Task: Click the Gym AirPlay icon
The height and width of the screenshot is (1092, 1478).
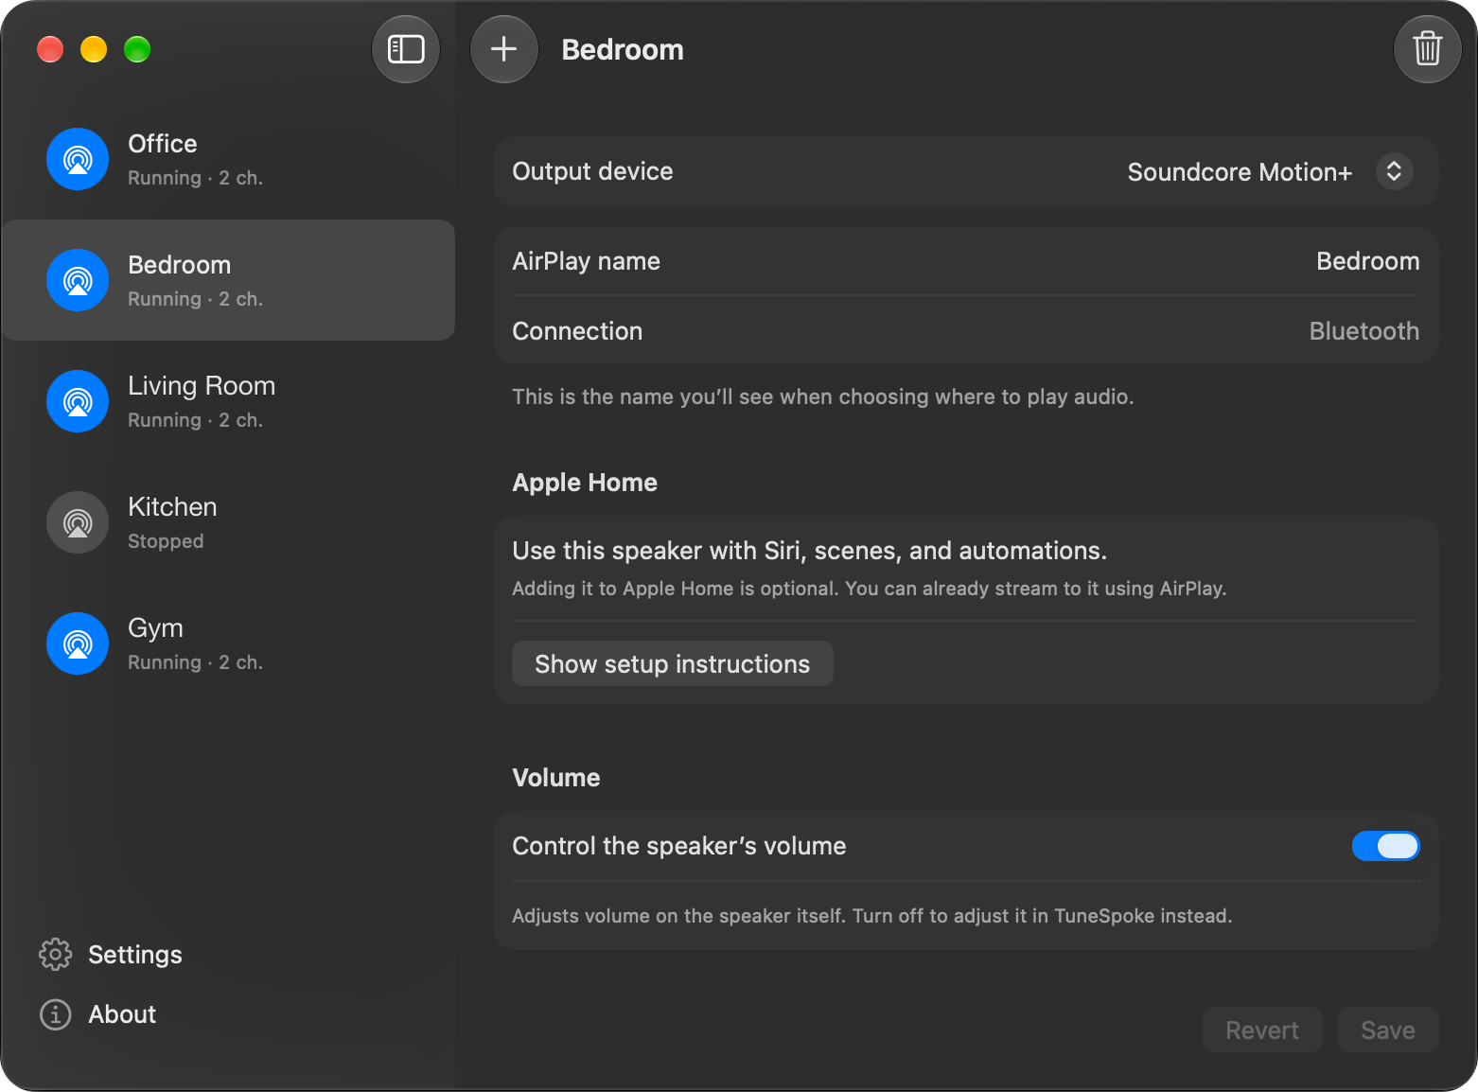Action: tap(78, 643)
